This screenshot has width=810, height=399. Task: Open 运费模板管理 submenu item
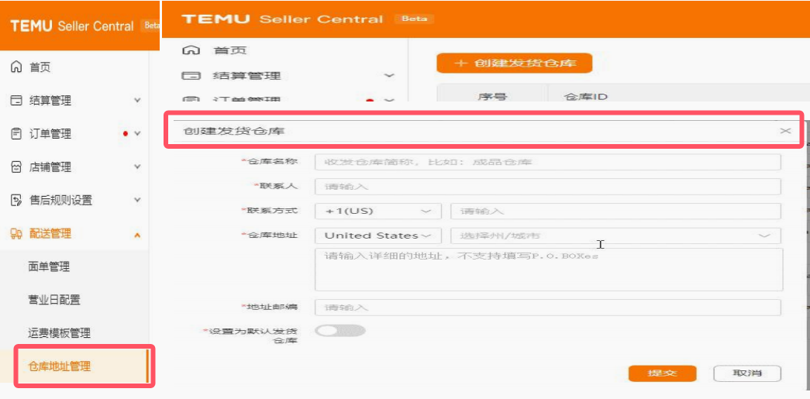(x=60, y=333)
